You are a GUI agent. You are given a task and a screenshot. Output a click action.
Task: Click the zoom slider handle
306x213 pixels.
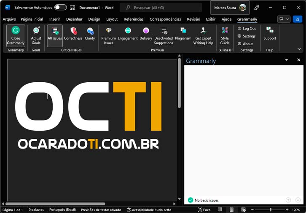[271, 210]
